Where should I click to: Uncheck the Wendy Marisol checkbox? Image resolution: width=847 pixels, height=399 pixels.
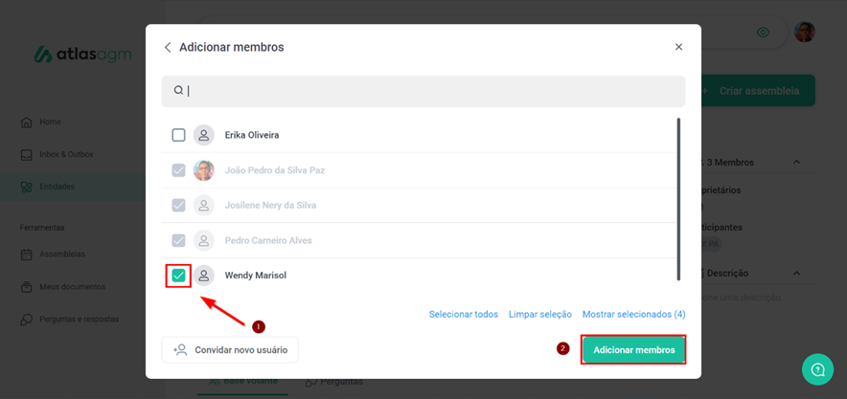pos(178,276)
